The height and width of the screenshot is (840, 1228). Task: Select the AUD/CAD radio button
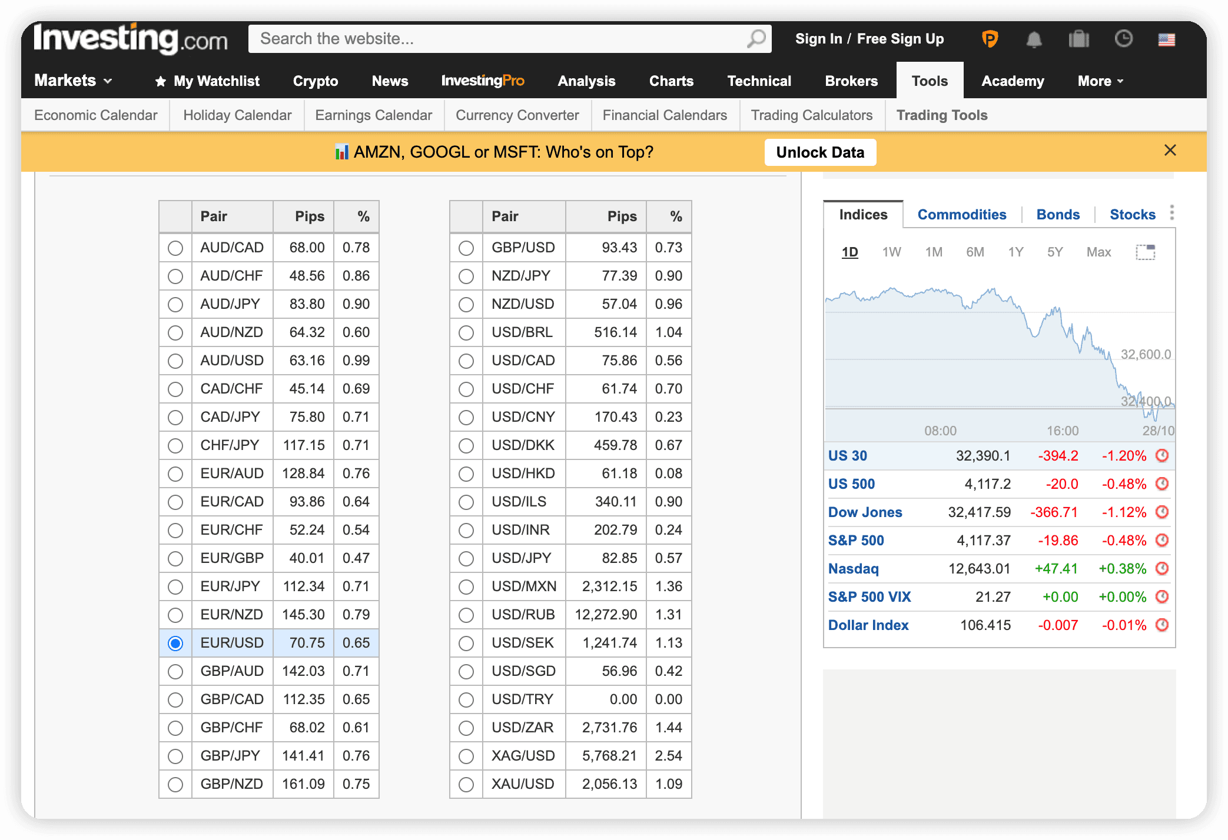point(175,248)
